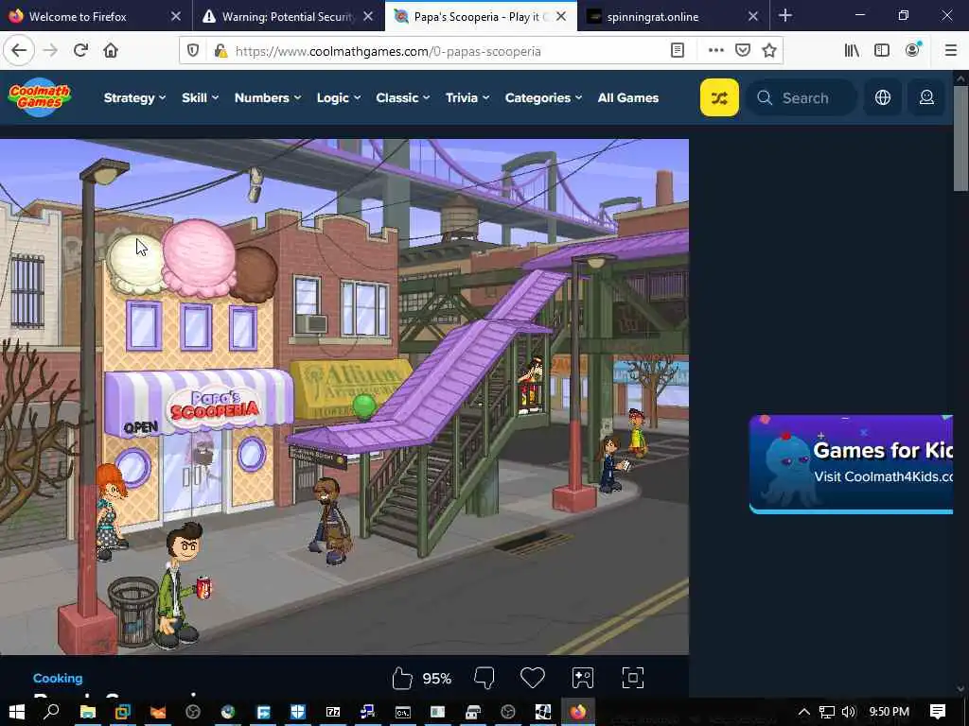Viewport: 969px width, 726px height.
Task: Open the All Games link
Action: pos(628,97)
